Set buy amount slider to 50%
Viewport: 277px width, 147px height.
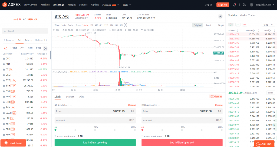[95, 130]
